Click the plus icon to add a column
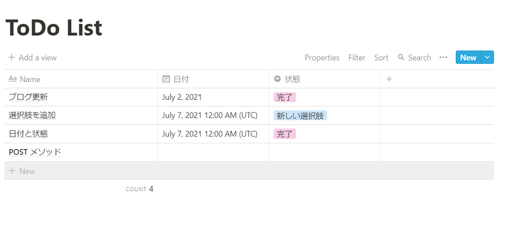 click(x=389, y=79)
